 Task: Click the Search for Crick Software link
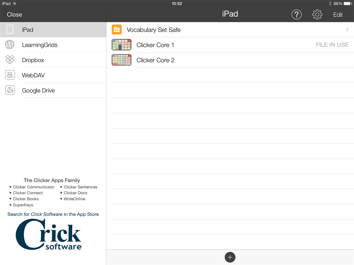pyautogui.click(x=53, y=214)
